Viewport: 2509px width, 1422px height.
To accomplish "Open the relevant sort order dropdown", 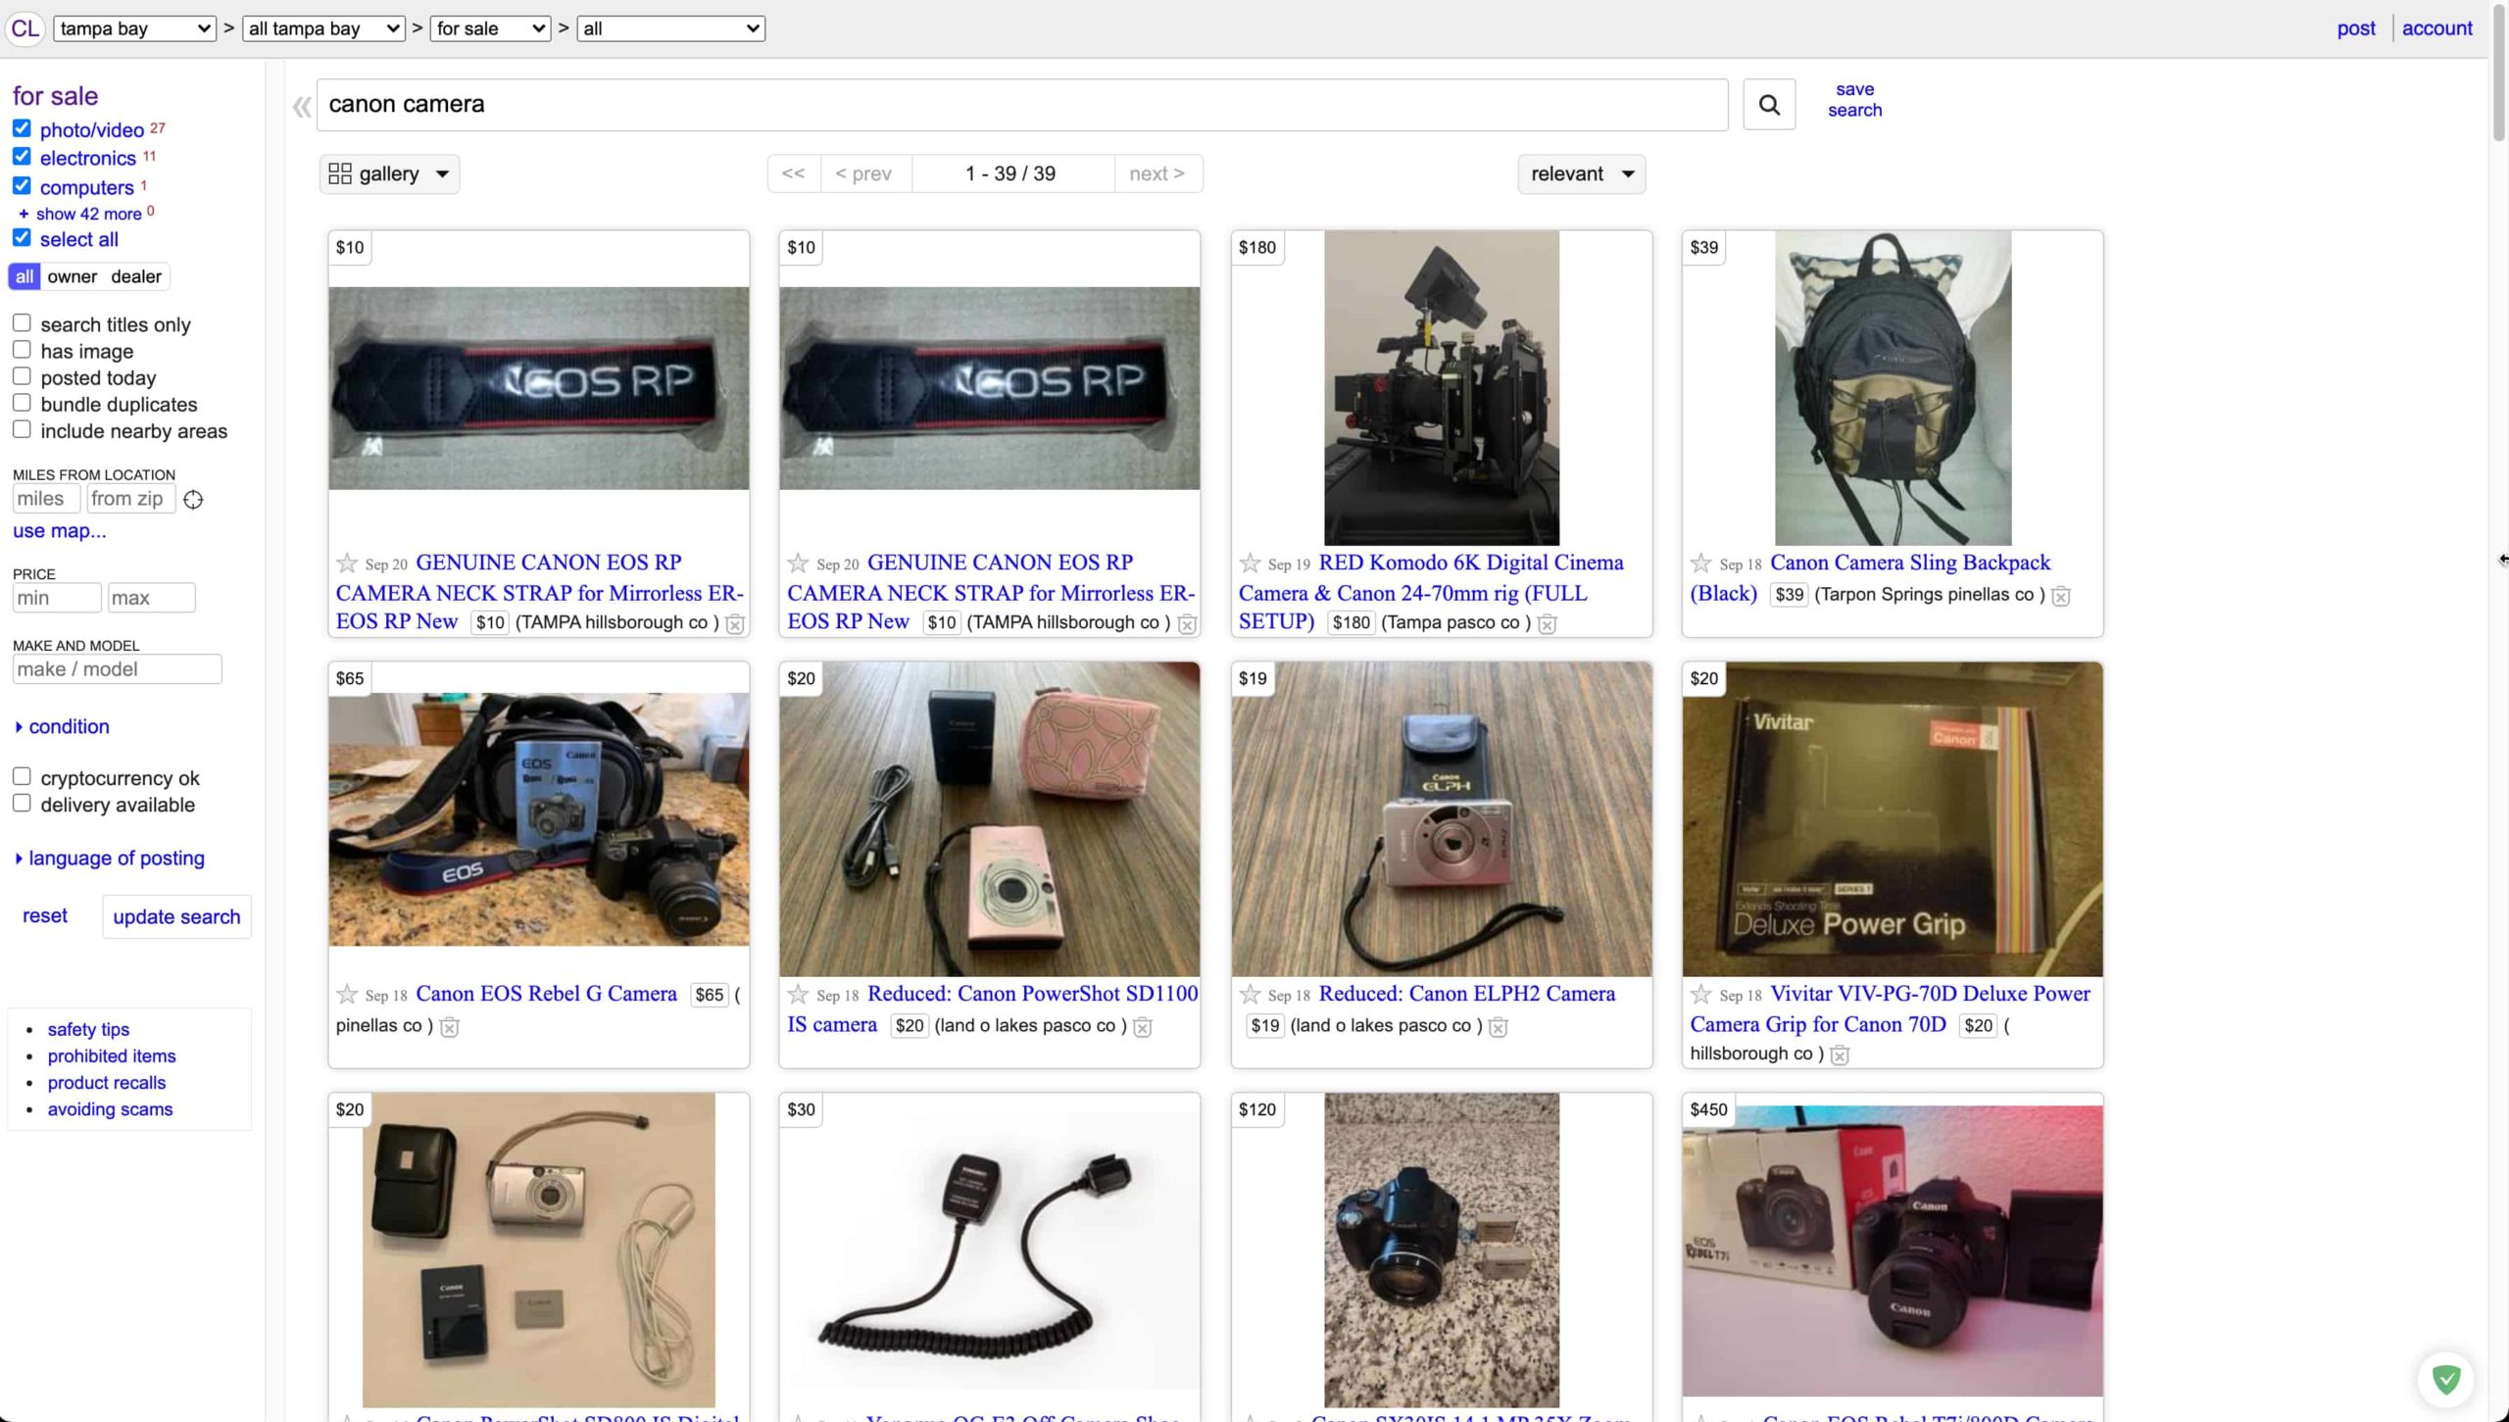I will (1581, 173).
